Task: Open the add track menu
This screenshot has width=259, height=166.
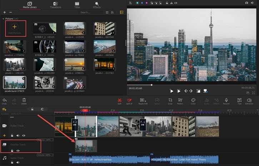Action: click(5, 109)
